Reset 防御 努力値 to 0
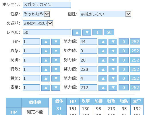The width and height of the screenshot is (147, 115). pyautogui.click(x=123, y=60)
